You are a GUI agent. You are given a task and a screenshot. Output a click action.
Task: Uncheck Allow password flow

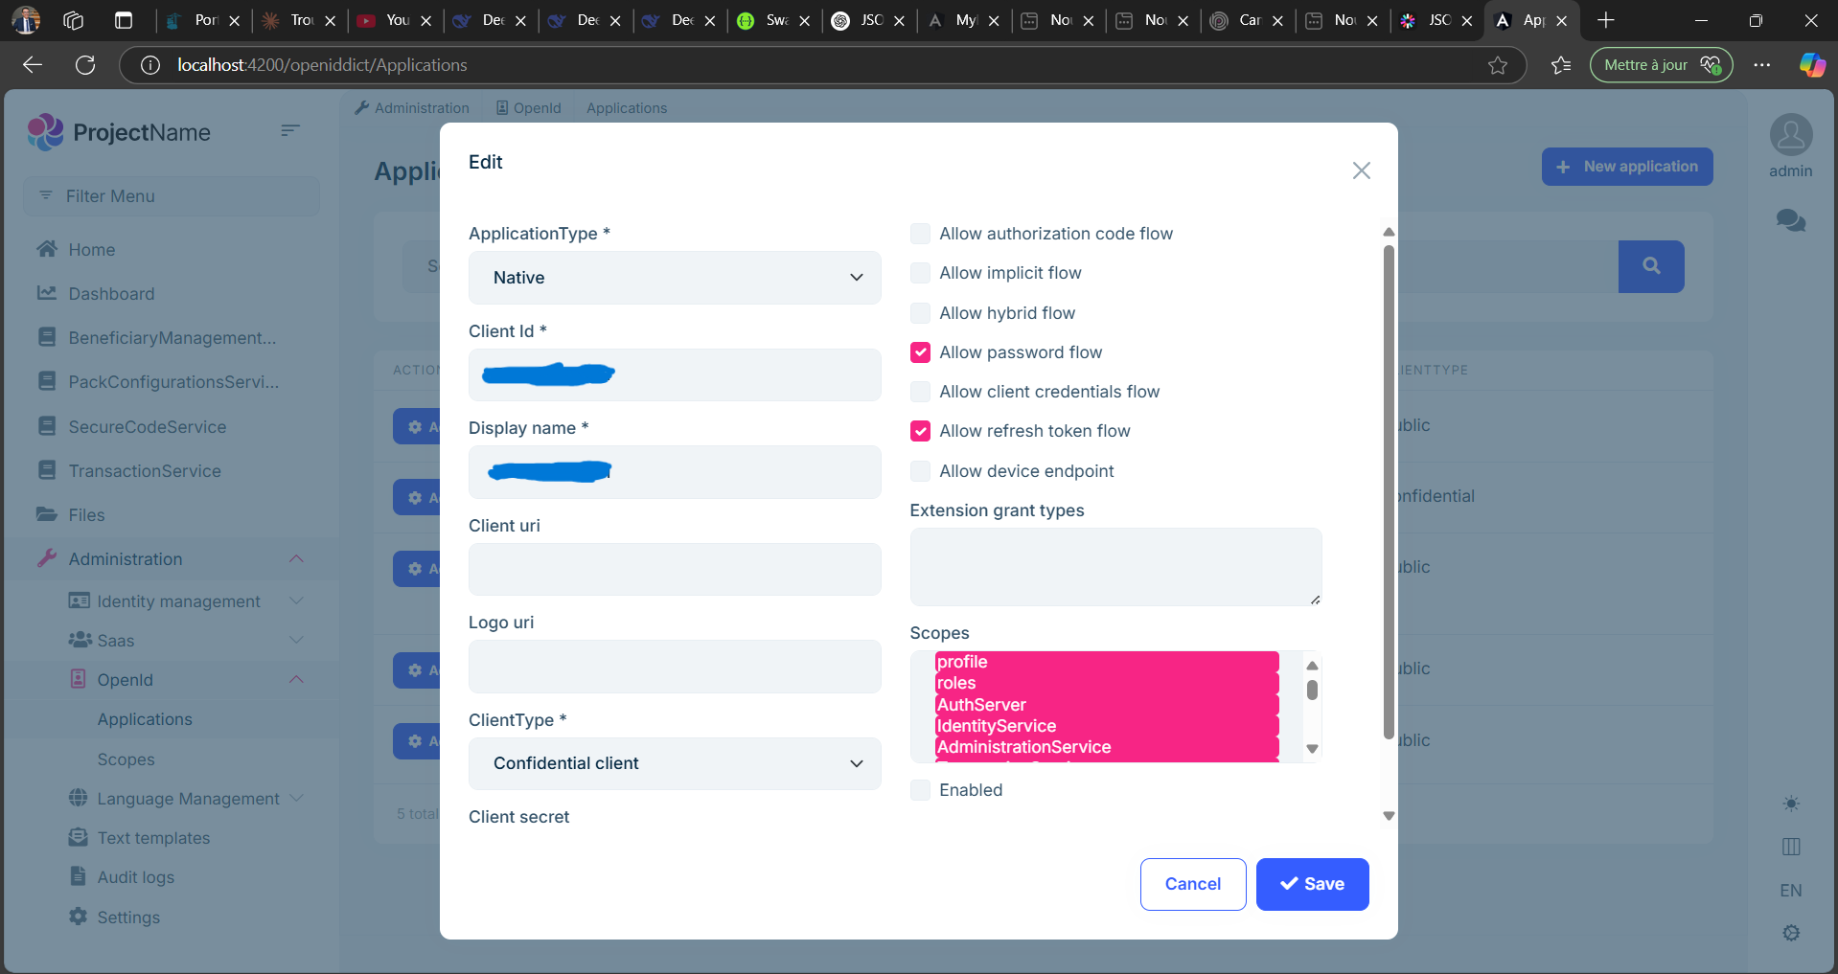(x=920, y=352)
